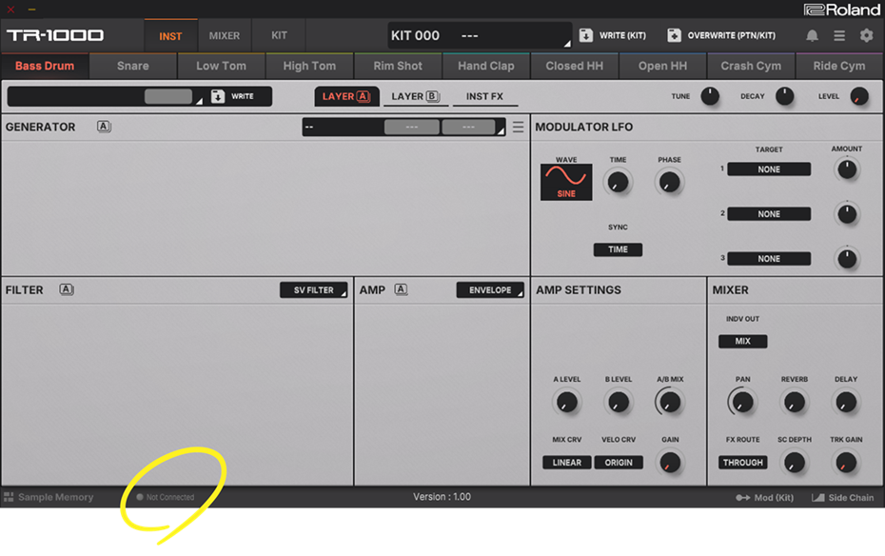The height and width of the screenshot is (556, 885).
Task: Open the AMP ENVELOPE dropdown
Action: [490, 290]
